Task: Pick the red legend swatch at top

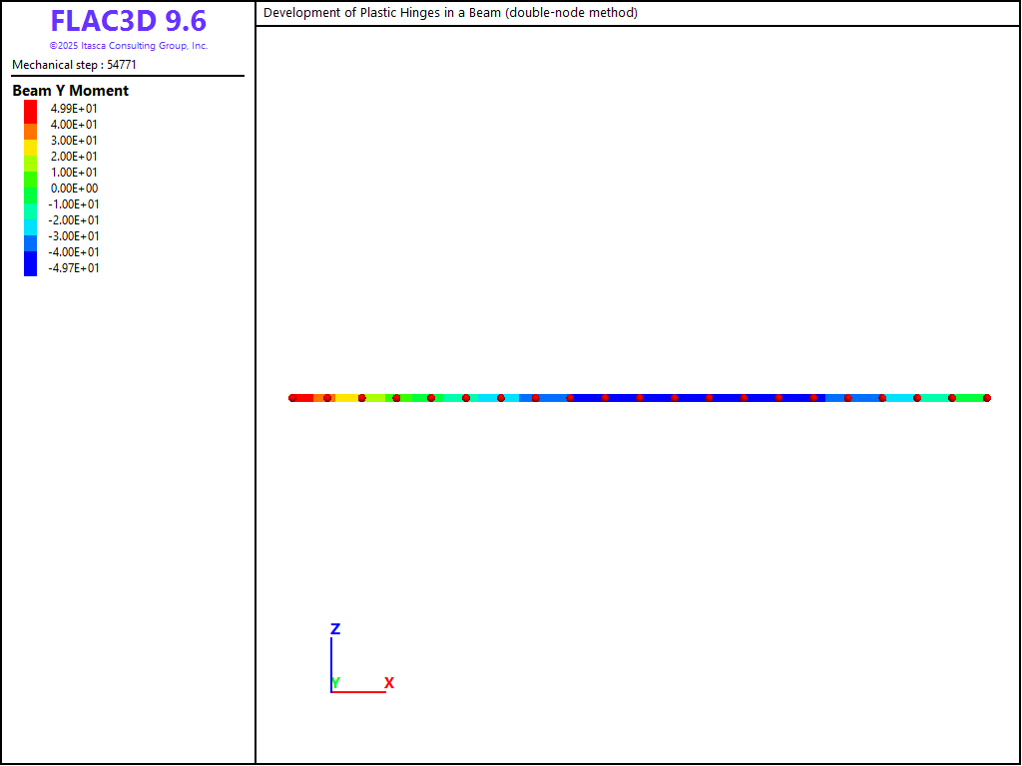Action: tap(30, 111)
